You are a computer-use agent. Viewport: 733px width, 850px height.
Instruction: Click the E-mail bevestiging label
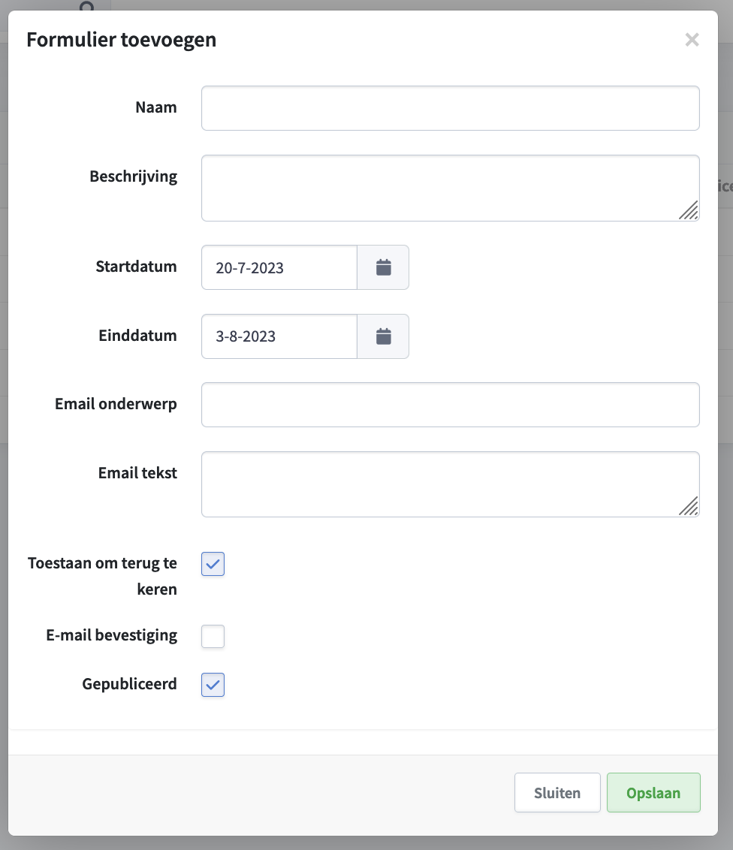pos(112,635)
